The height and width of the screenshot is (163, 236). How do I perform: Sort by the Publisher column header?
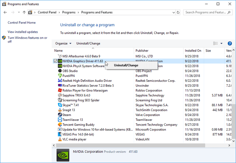[x=142, y=51]
